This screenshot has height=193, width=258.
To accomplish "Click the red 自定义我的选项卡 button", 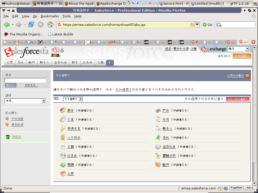I will (x=238, y=99).
